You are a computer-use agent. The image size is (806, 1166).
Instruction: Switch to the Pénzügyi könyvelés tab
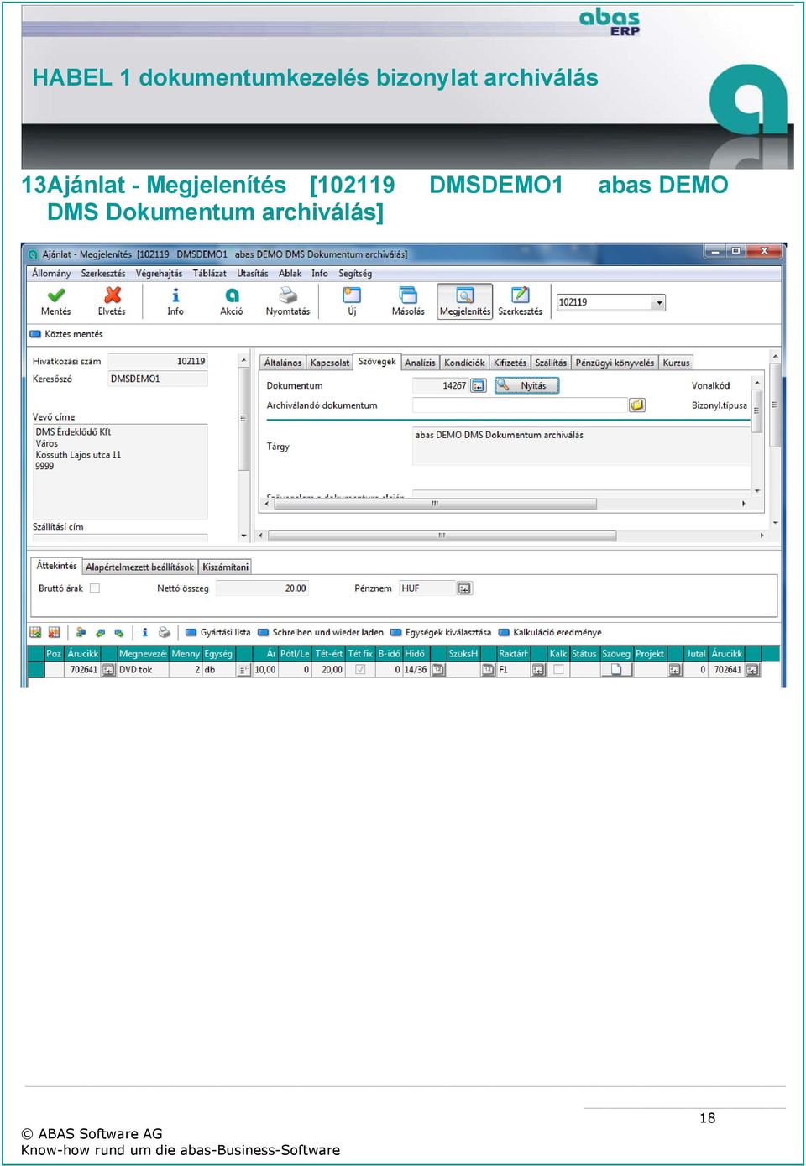(615, 363)
